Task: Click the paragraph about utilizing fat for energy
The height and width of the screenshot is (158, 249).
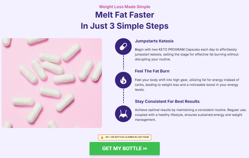Action: click(x=187, y=85)
